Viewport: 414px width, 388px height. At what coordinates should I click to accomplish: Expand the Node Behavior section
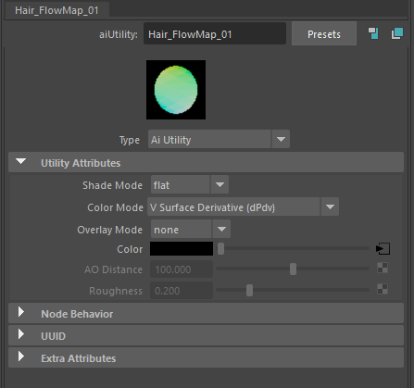(206, 314)
